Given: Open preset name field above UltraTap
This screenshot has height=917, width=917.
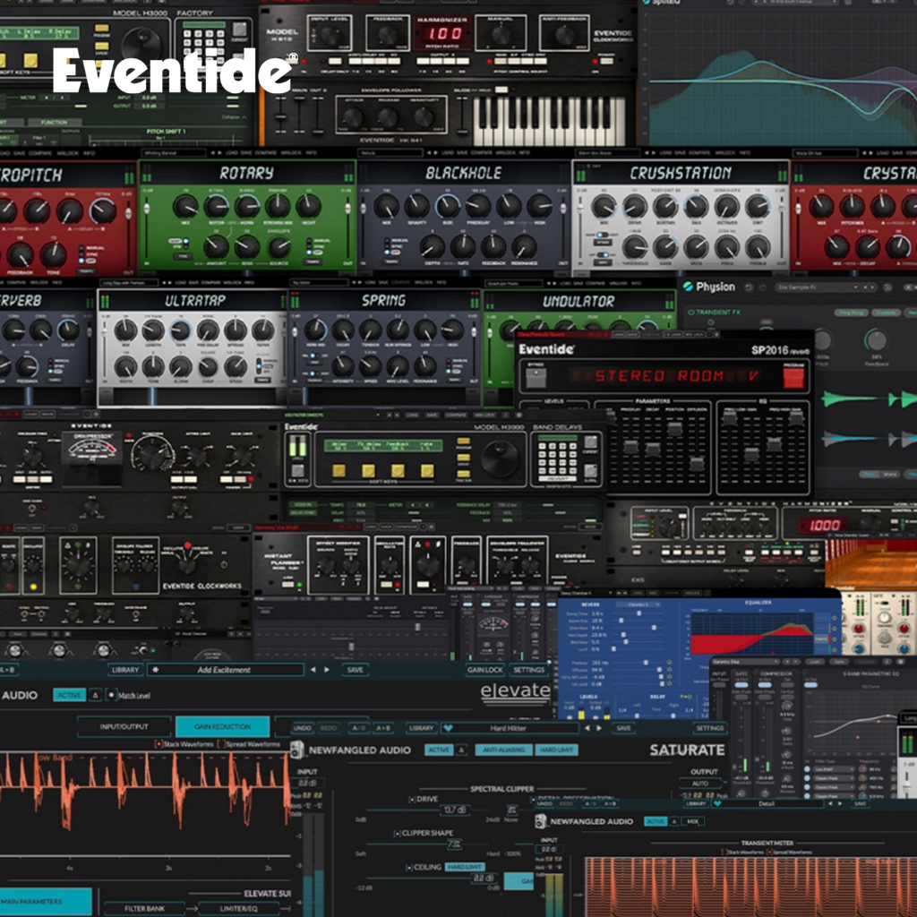Looking at the screenshot, I should (128, 282).
